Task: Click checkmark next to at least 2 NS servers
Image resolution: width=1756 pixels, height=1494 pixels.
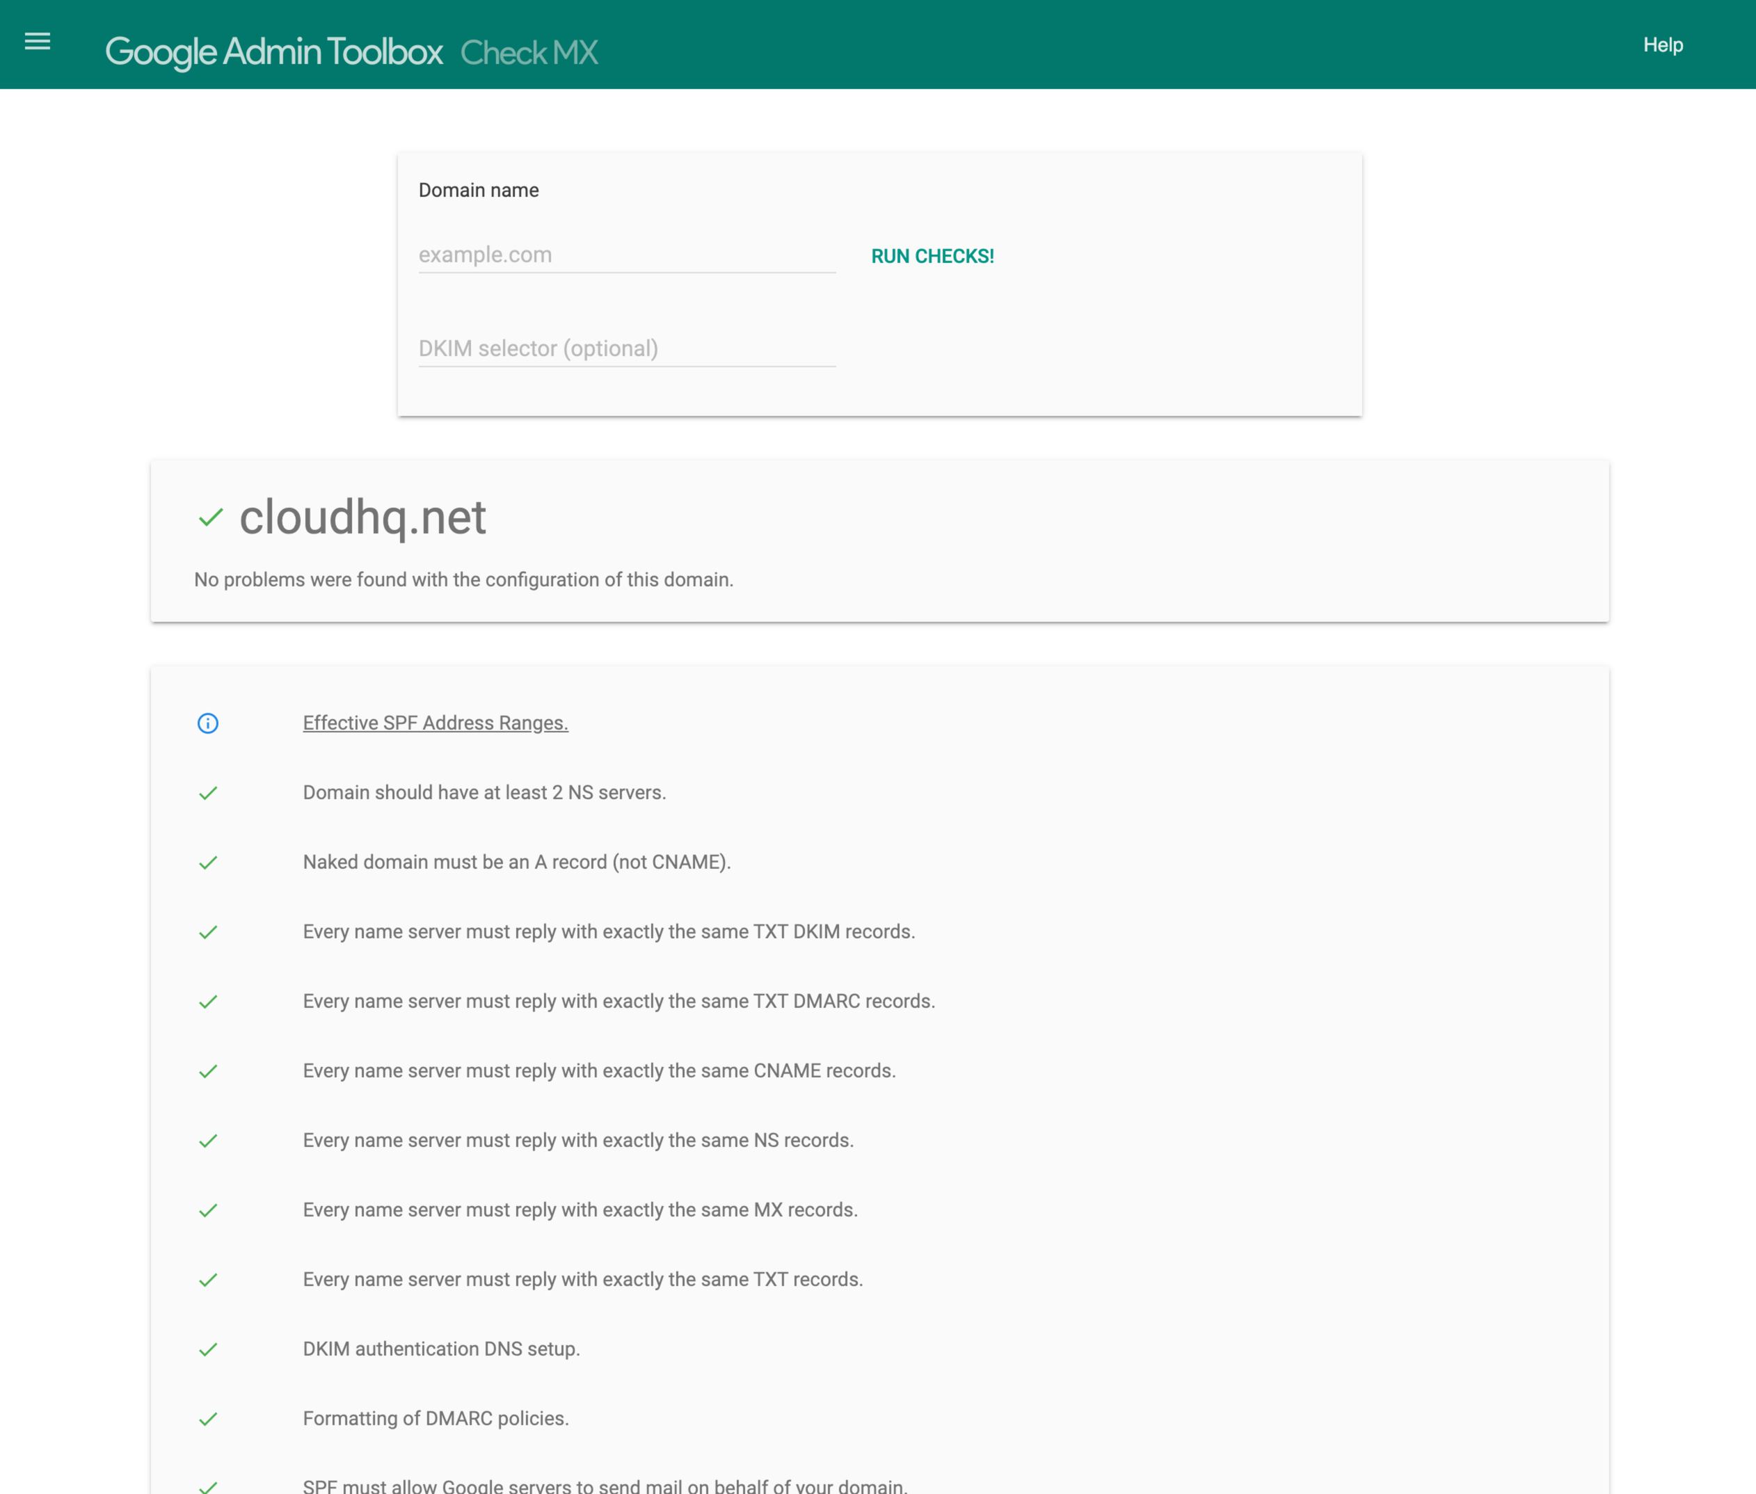Action: point(209,794)
